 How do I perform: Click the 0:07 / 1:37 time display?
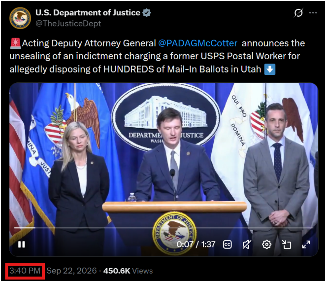(x=196, y=245)
